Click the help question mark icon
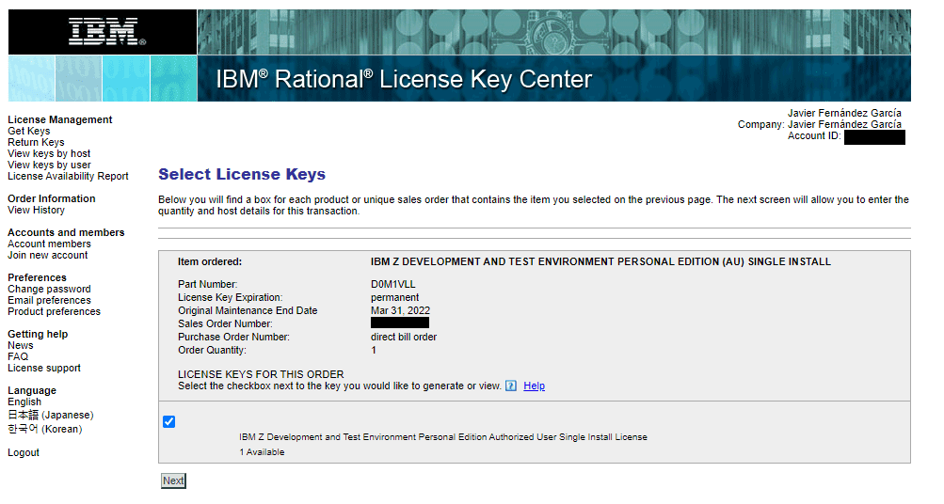Viewport: 944px width, 504px height. [511, 386]
